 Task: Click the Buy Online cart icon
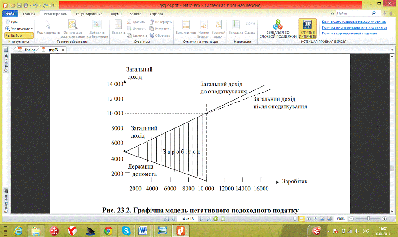point(307,24)
